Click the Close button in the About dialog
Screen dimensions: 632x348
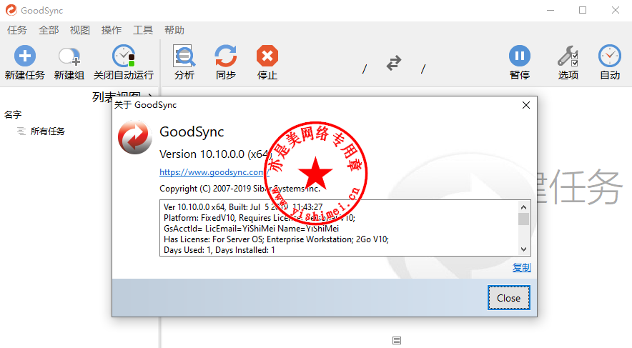508,298
